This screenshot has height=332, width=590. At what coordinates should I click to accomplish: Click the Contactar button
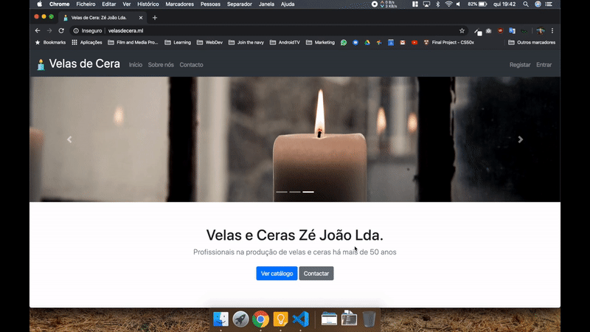coord(316,273)
